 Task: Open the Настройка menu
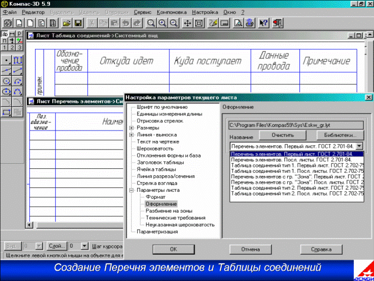[205, 12]
